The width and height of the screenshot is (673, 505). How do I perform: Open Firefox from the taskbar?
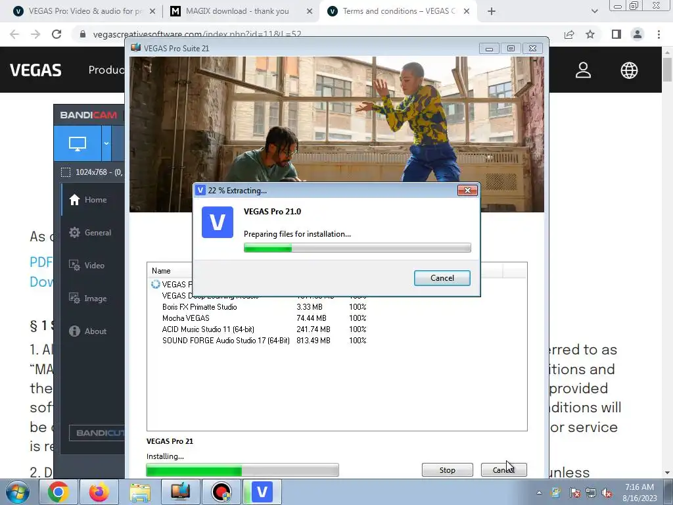tap(99, 492)
